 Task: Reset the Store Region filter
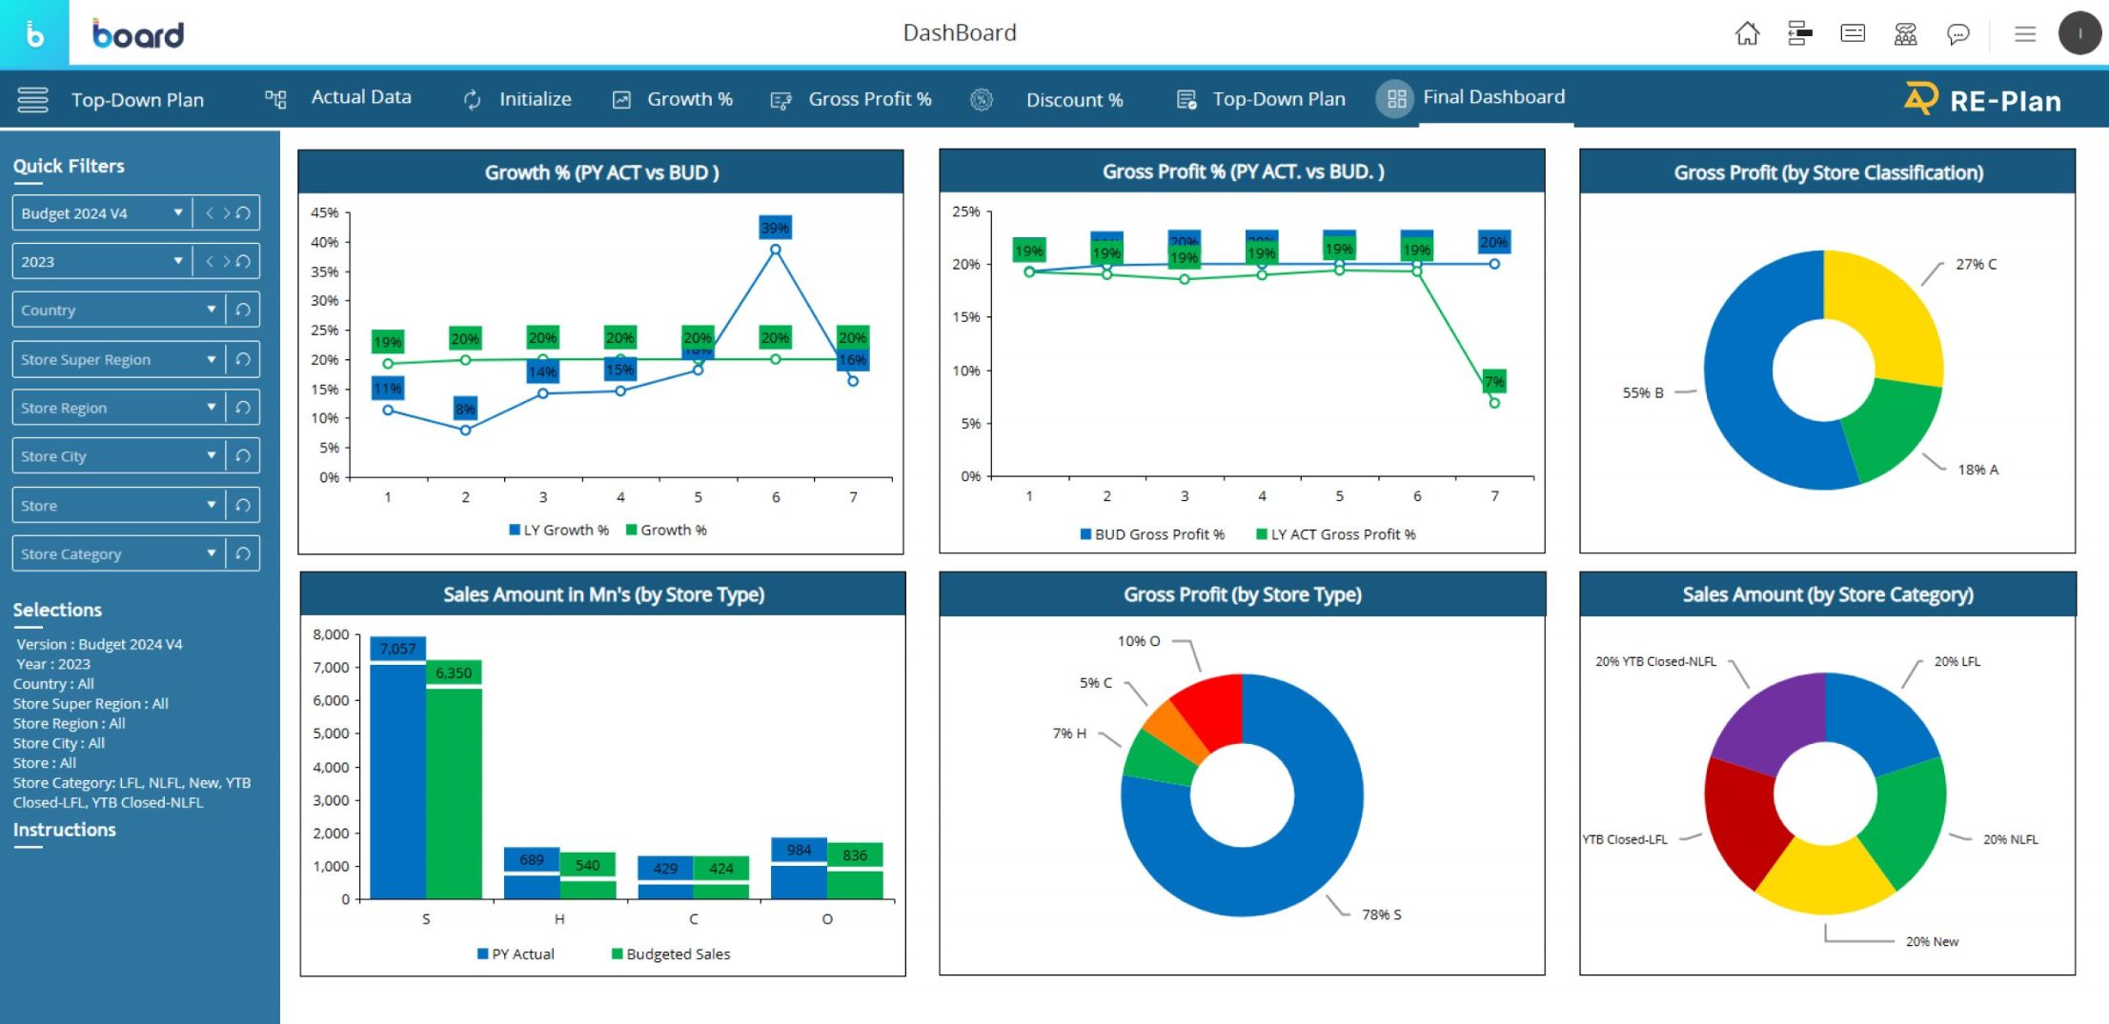pos(243,408)
